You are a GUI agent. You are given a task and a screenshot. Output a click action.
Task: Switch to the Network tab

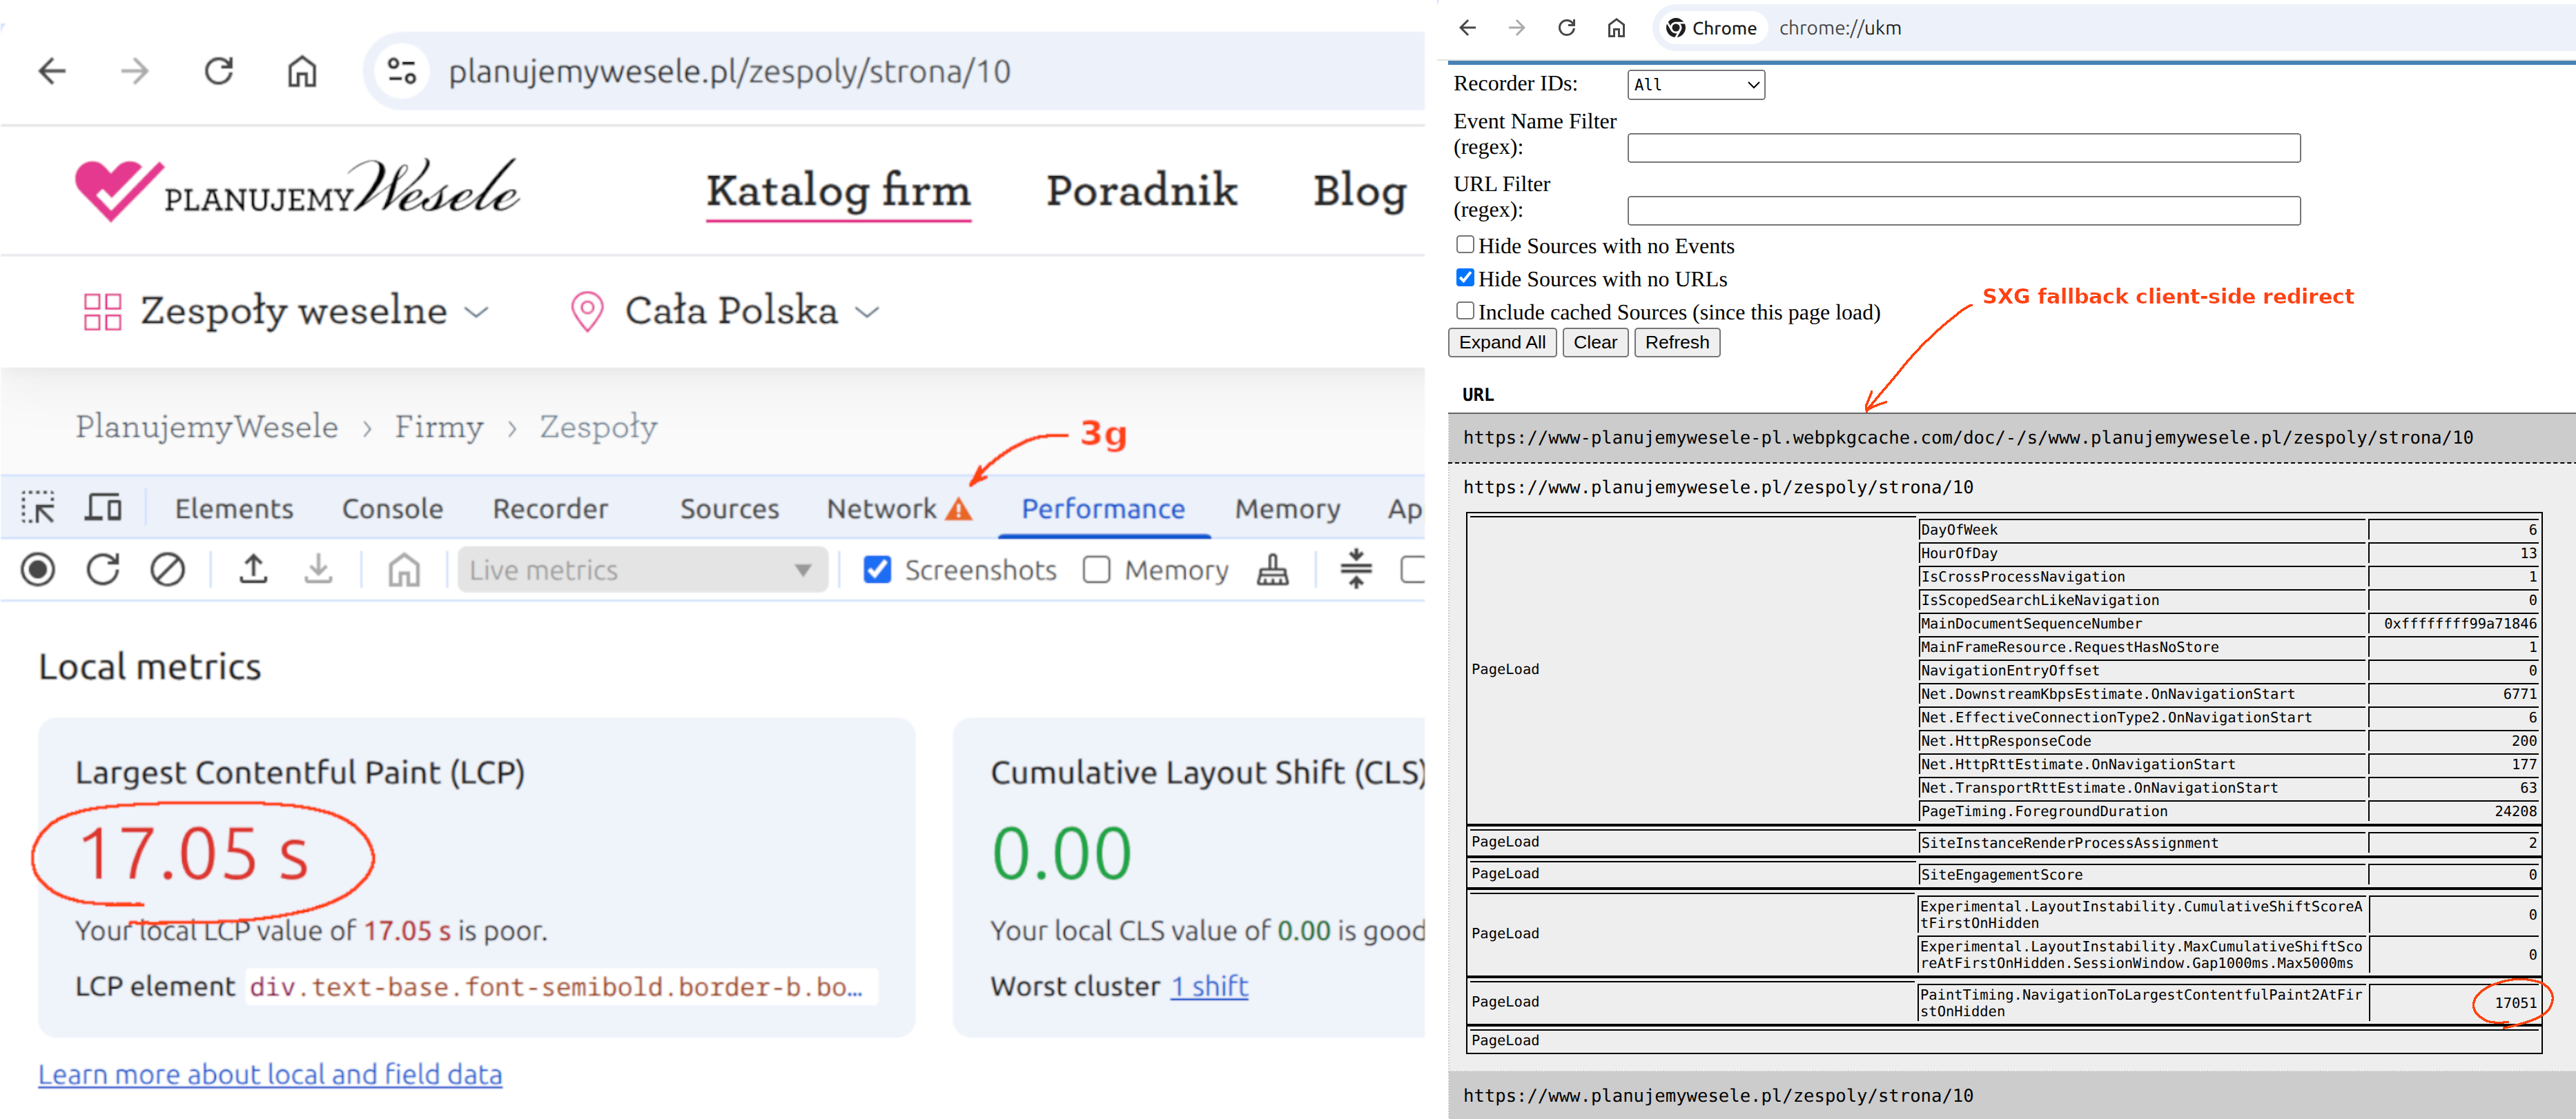click(882, 508)
